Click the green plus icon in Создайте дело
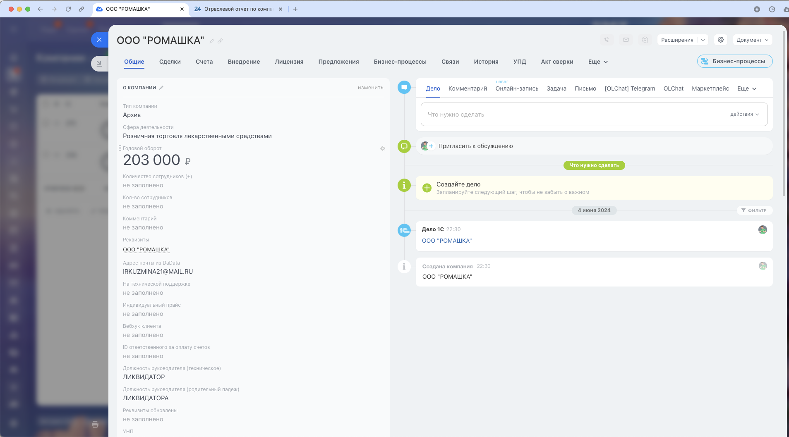 [x=427, y=188]
